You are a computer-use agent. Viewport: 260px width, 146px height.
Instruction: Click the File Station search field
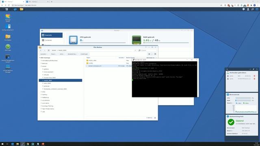coord(147,50)
